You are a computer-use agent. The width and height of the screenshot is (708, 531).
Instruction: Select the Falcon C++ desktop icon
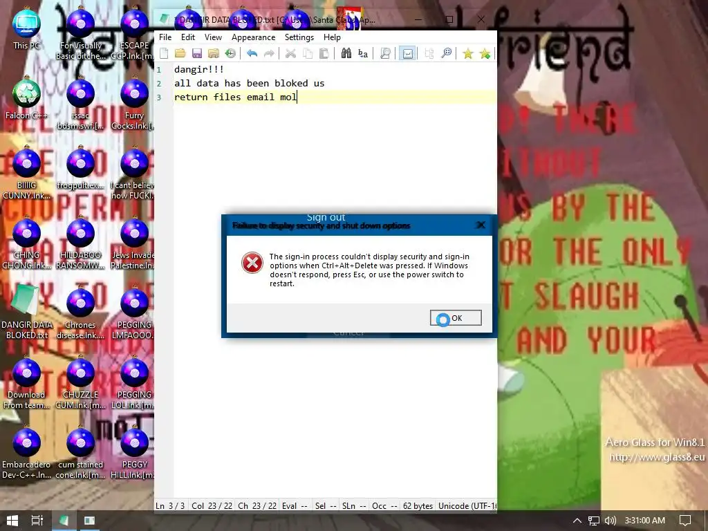(26, 100)
